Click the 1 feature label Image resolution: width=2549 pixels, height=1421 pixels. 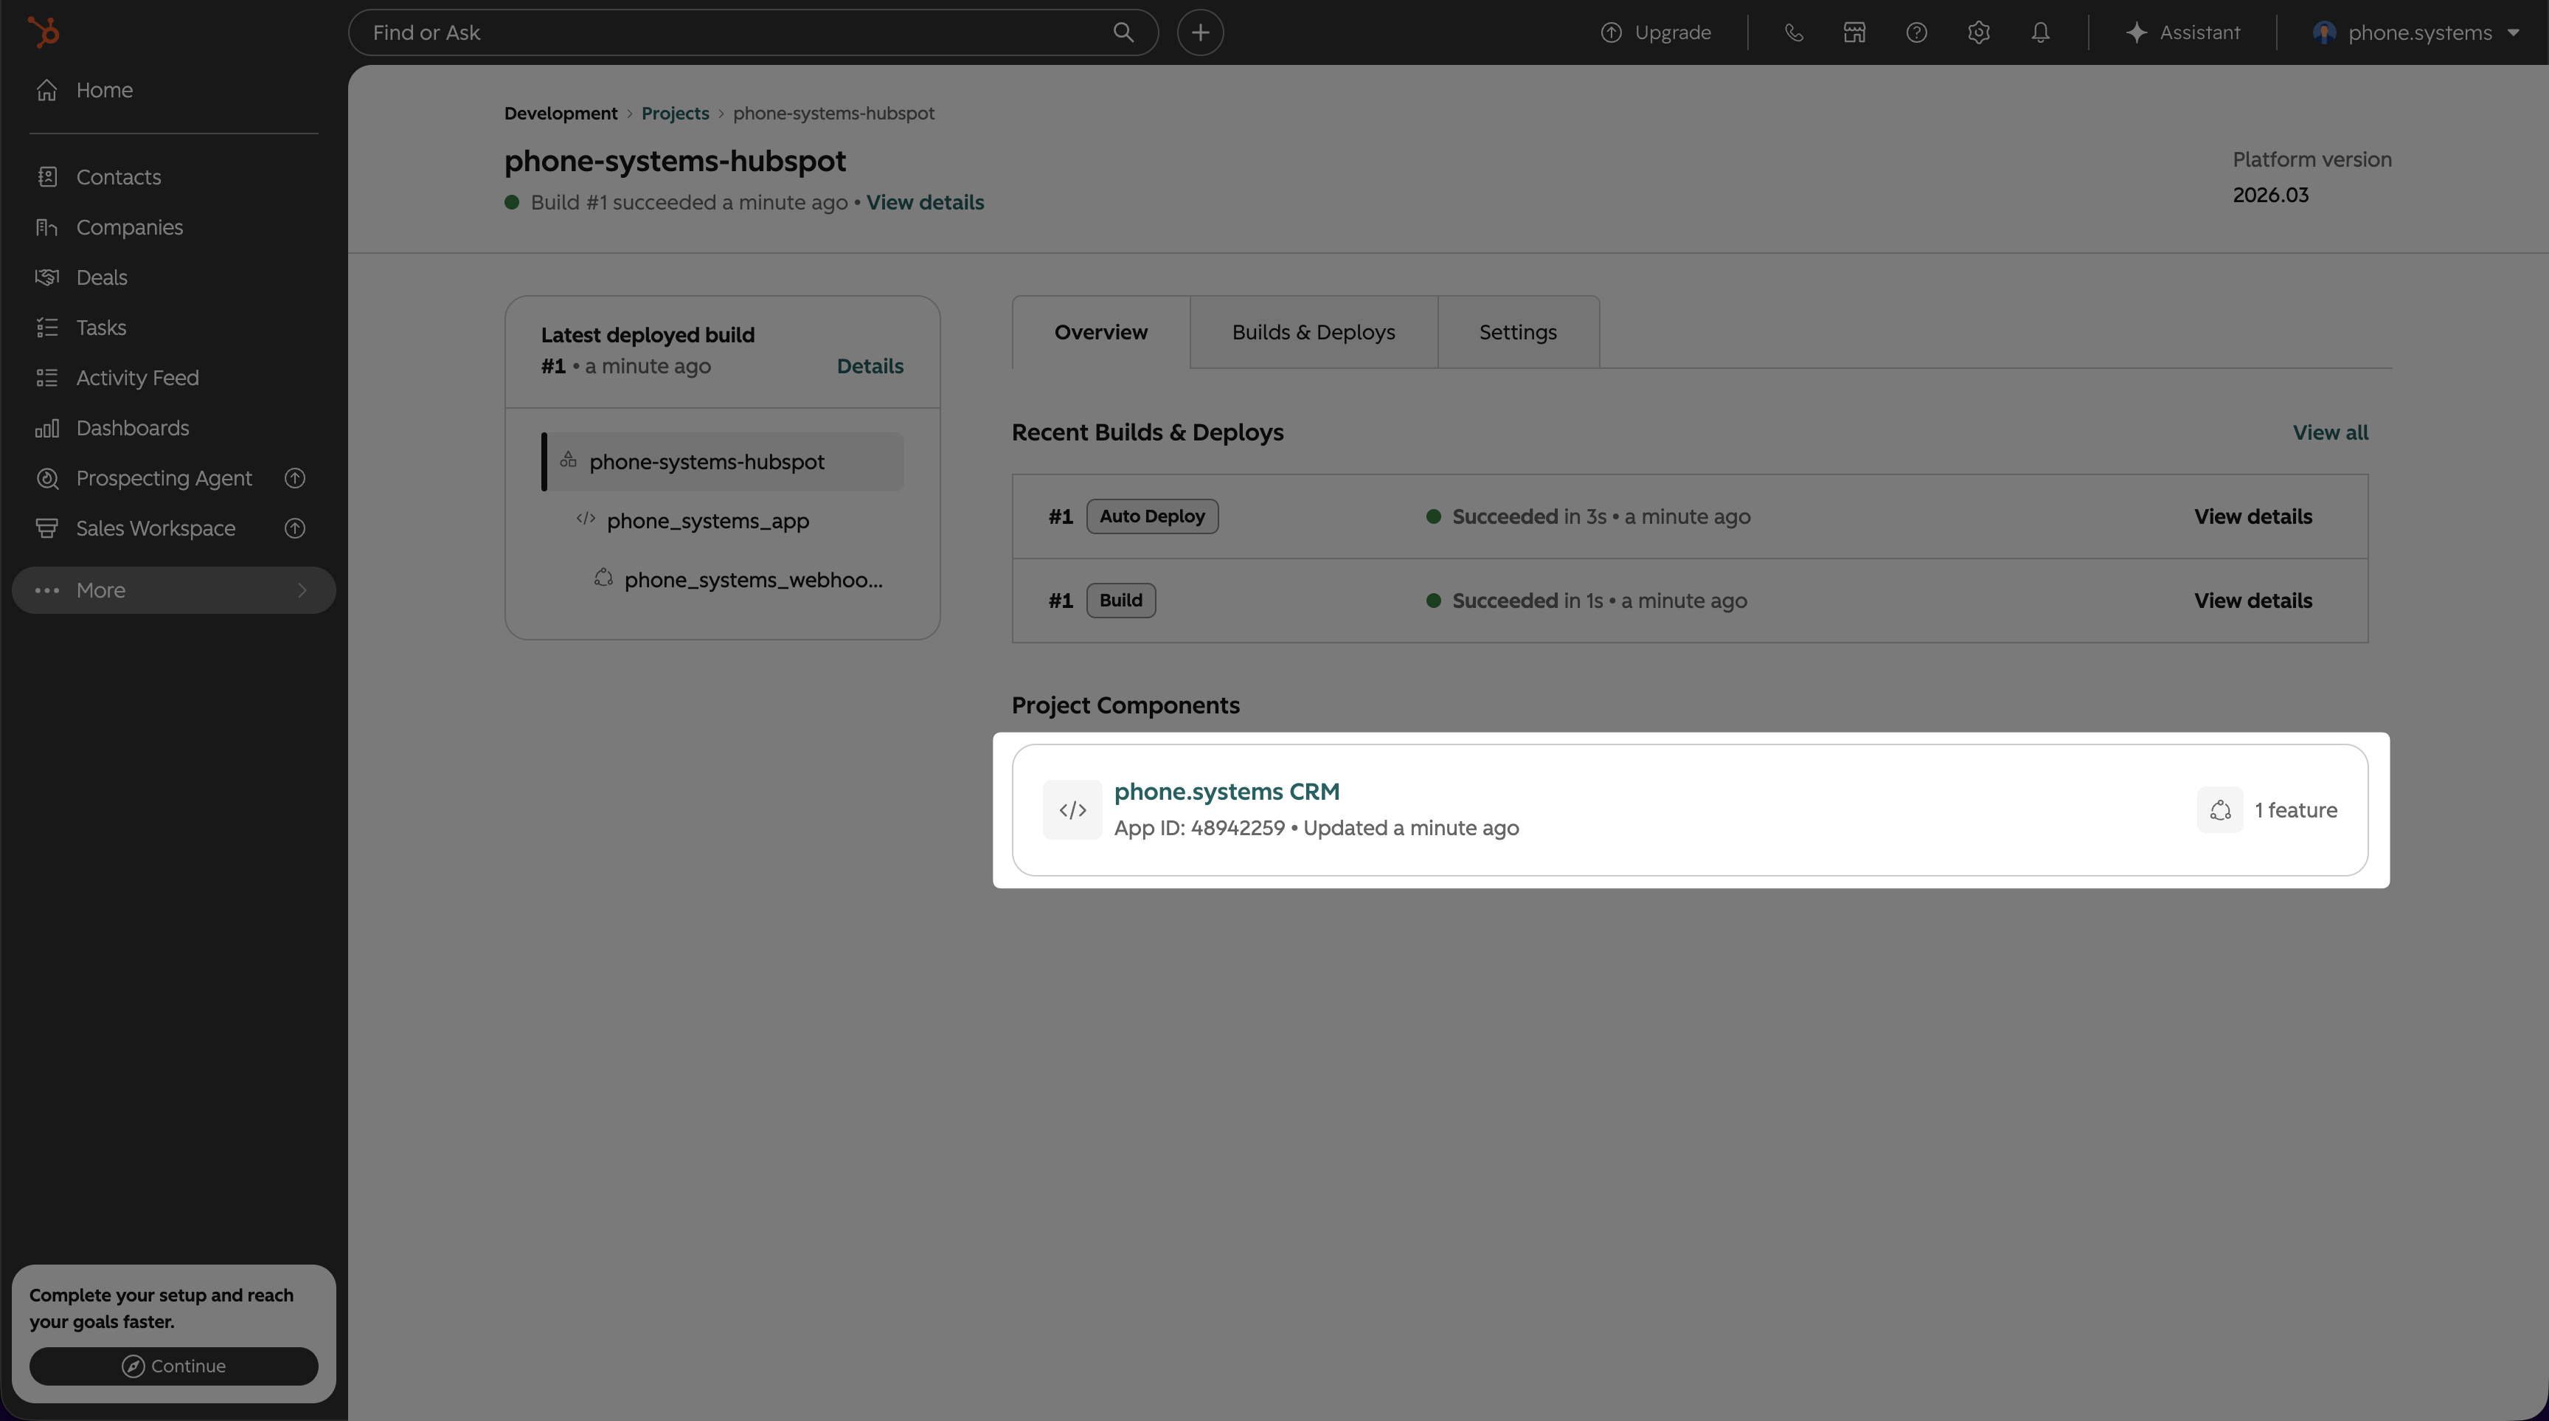(2296, 810)
